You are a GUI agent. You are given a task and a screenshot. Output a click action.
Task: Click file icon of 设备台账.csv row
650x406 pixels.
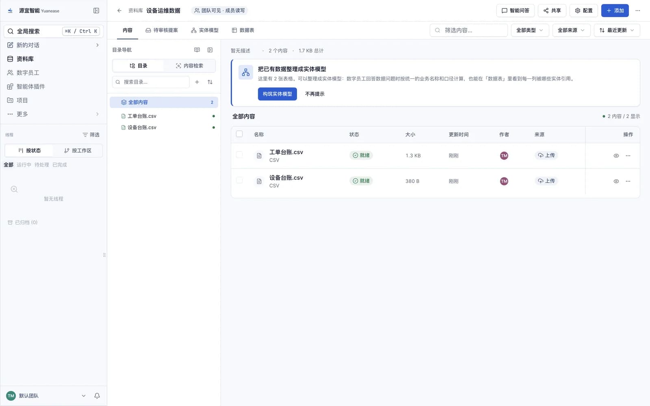pyautogui.click(x=259, y=181)
